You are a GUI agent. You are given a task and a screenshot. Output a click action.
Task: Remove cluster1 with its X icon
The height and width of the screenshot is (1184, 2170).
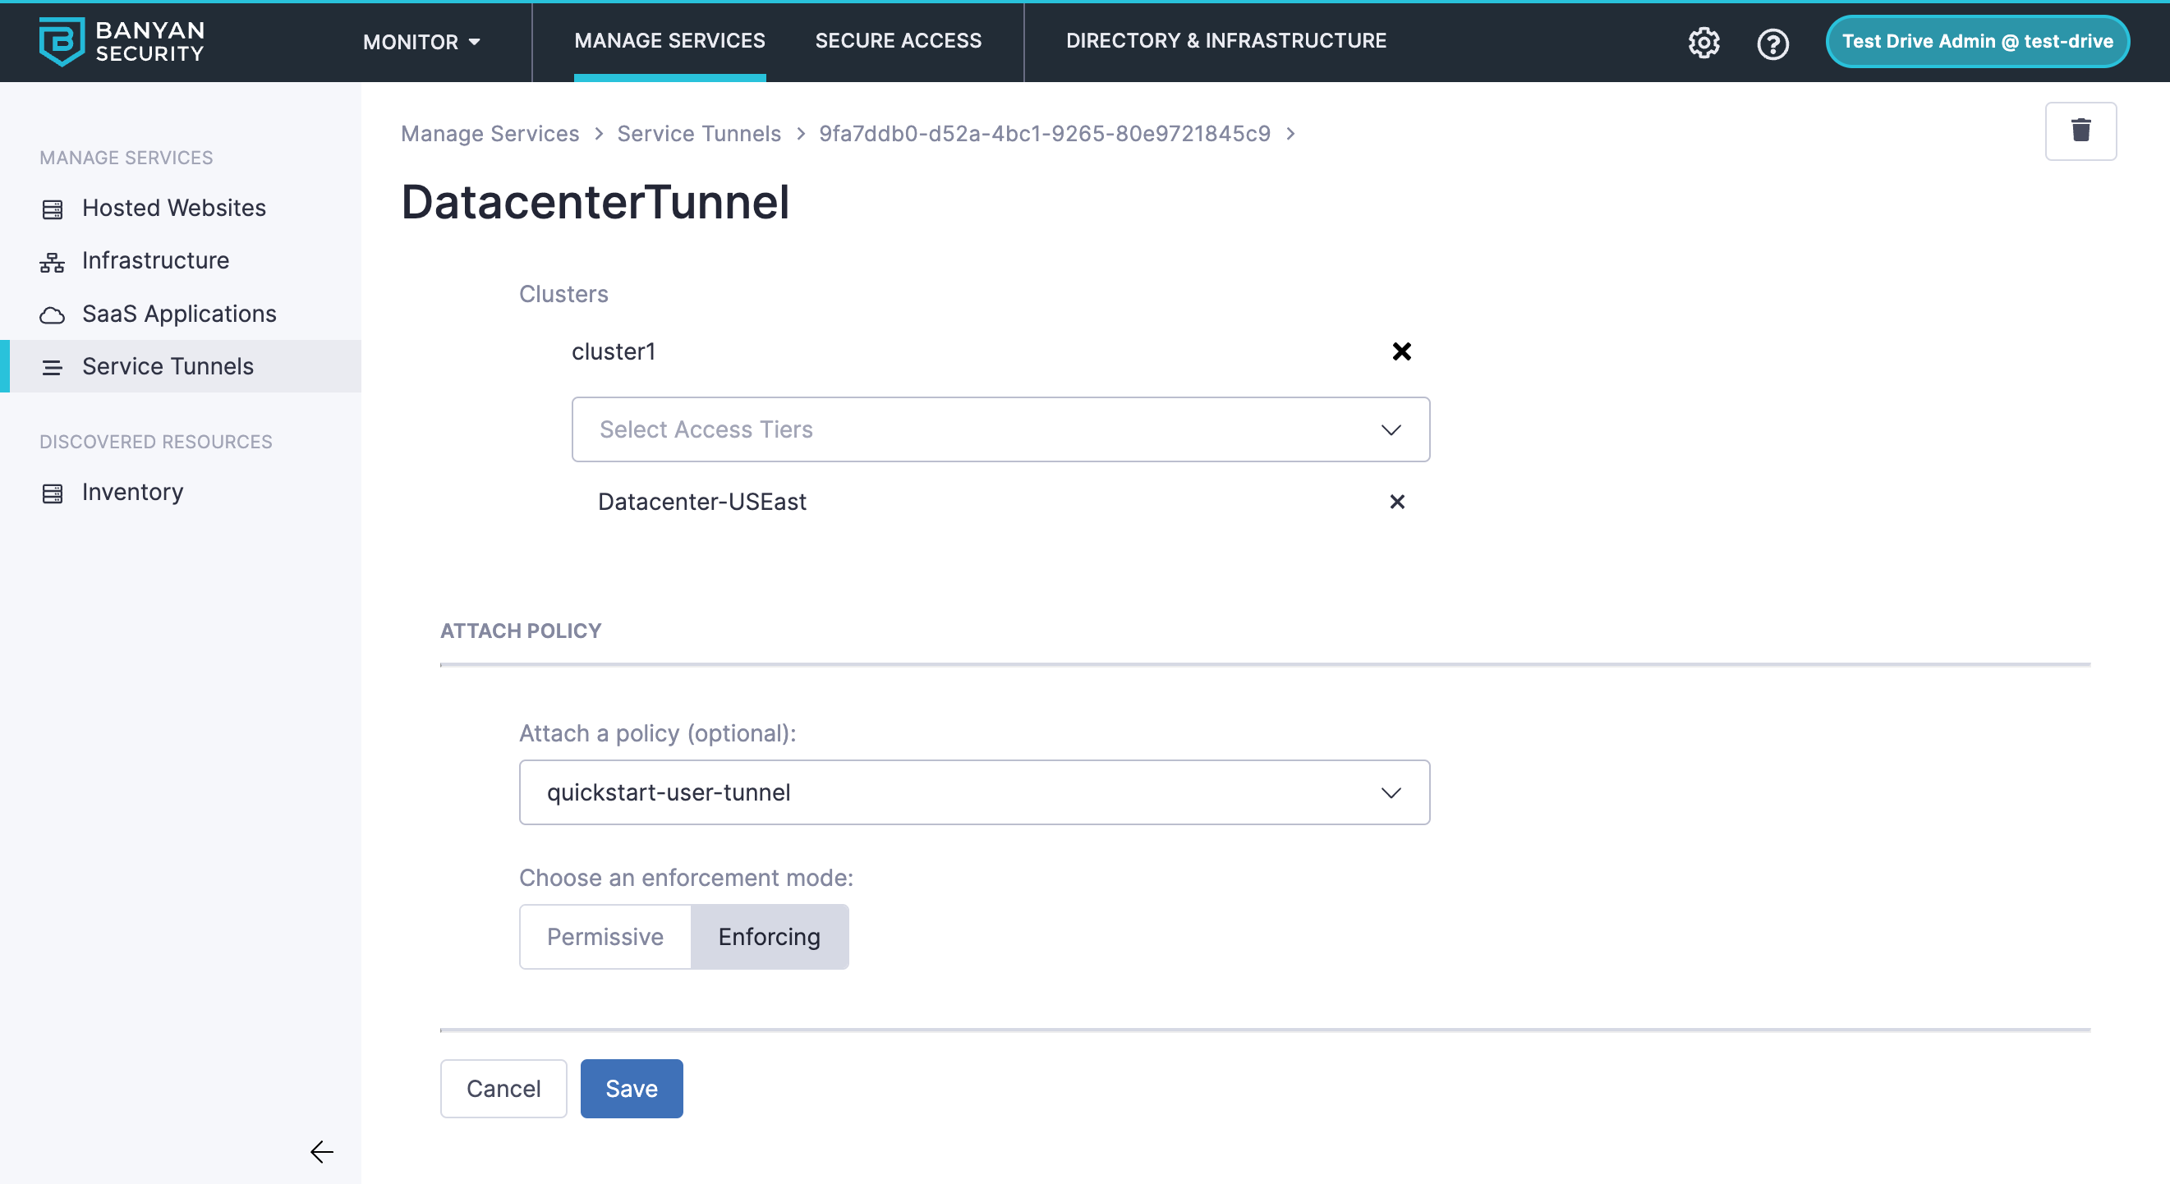(1401, 351)
